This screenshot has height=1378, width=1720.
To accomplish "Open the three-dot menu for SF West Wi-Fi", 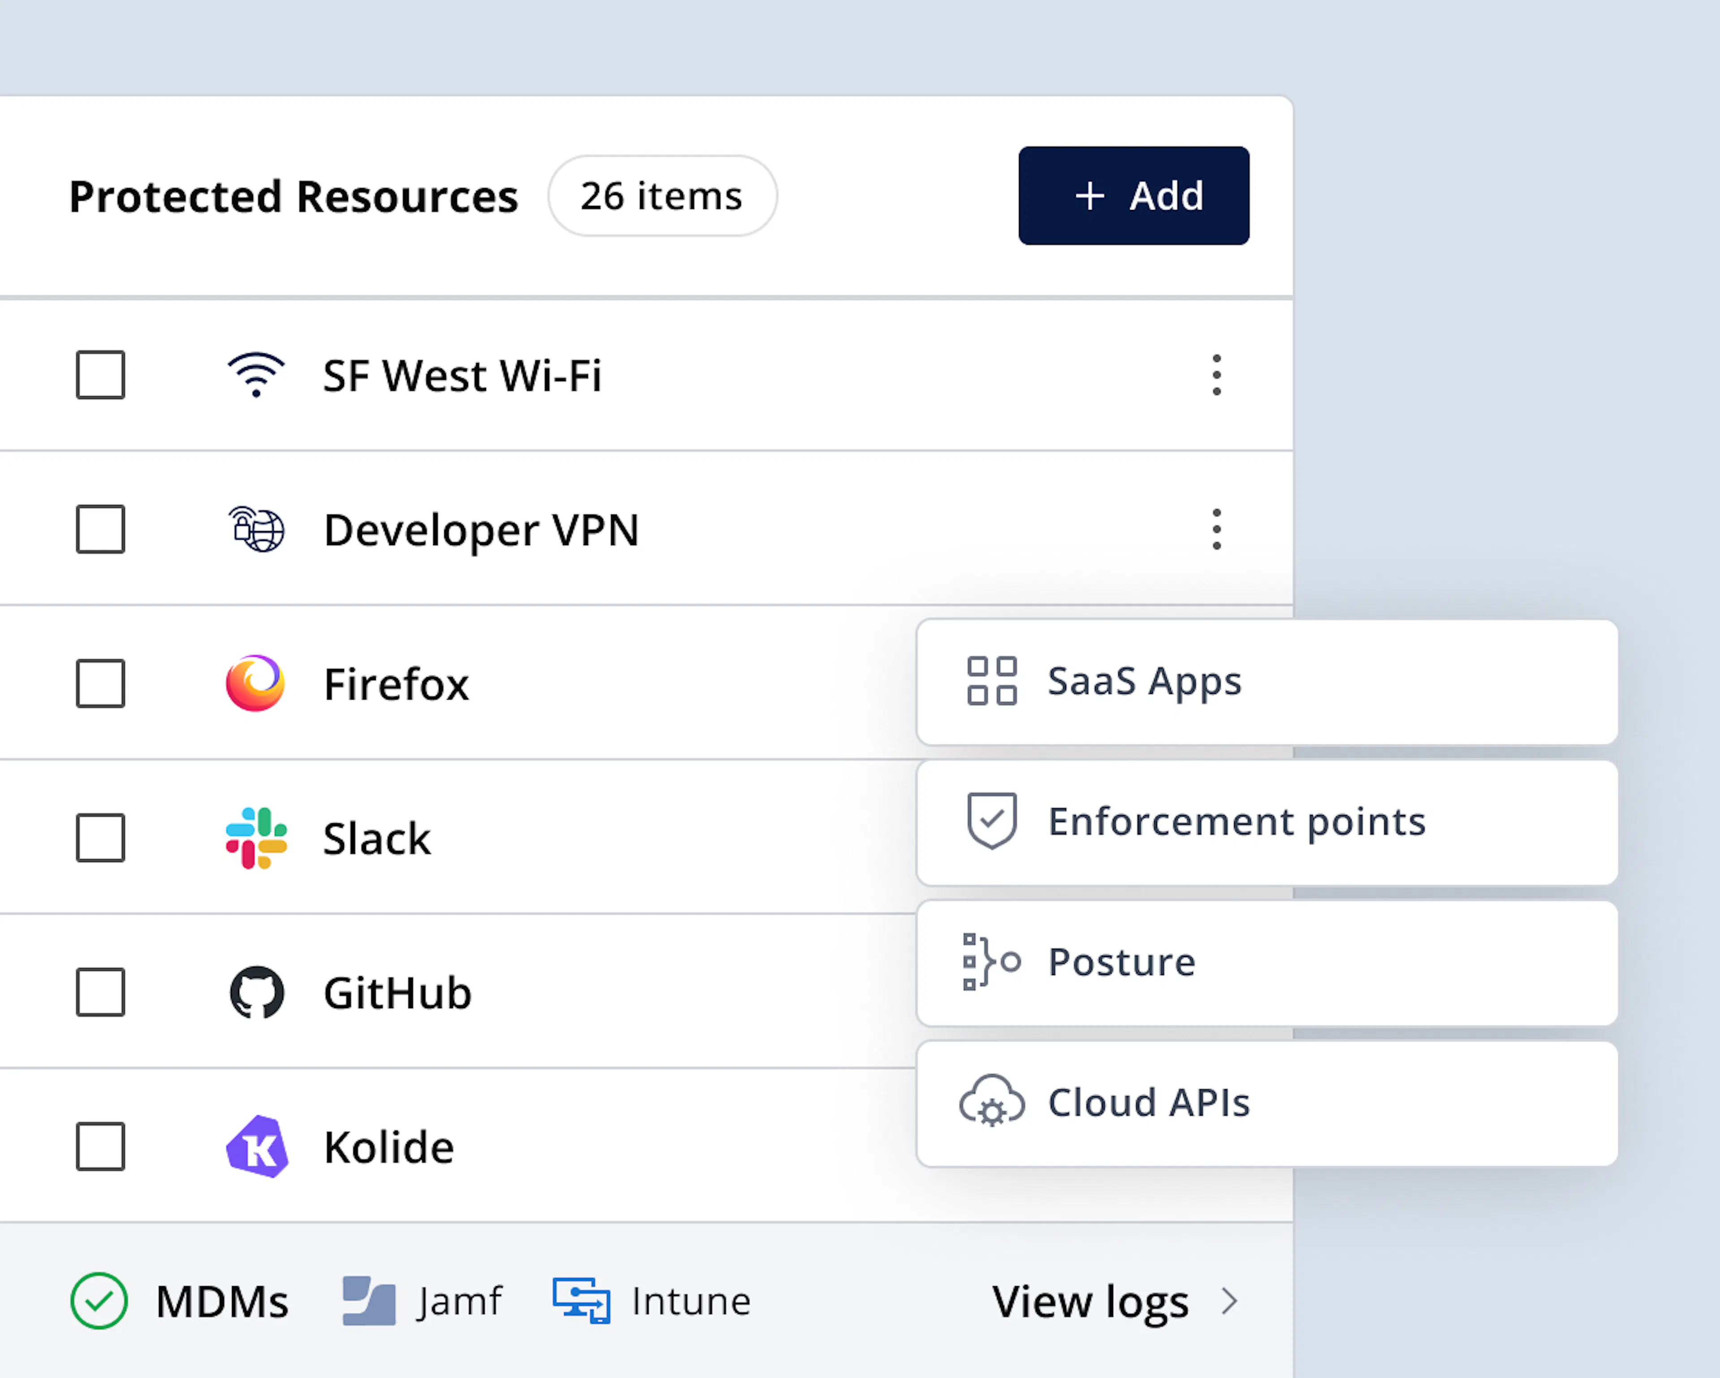I will tap(1216, 375).
